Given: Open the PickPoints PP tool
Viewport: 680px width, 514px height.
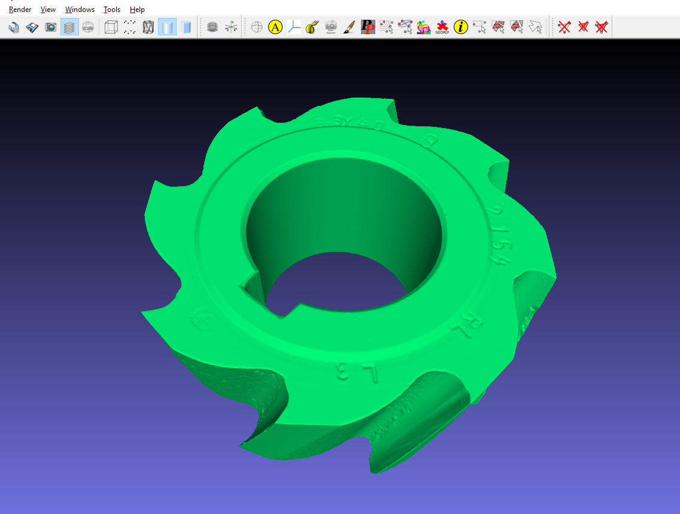Looking at the screenshot, I should click(368, 27).
